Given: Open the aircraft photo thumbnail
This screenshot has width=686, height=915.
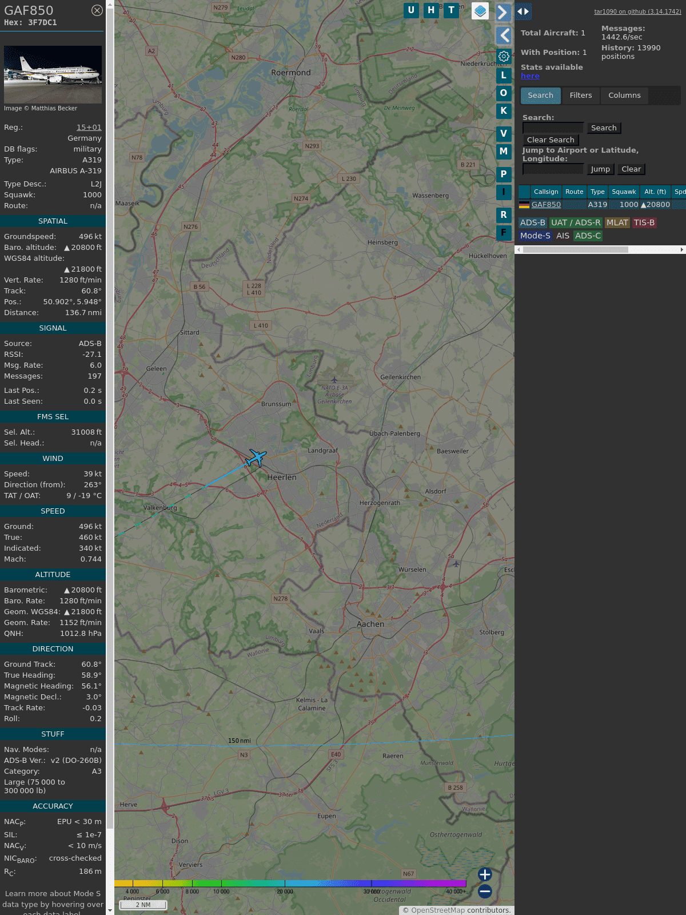Looking at the screenshot, I should click(x=53, y=75).
